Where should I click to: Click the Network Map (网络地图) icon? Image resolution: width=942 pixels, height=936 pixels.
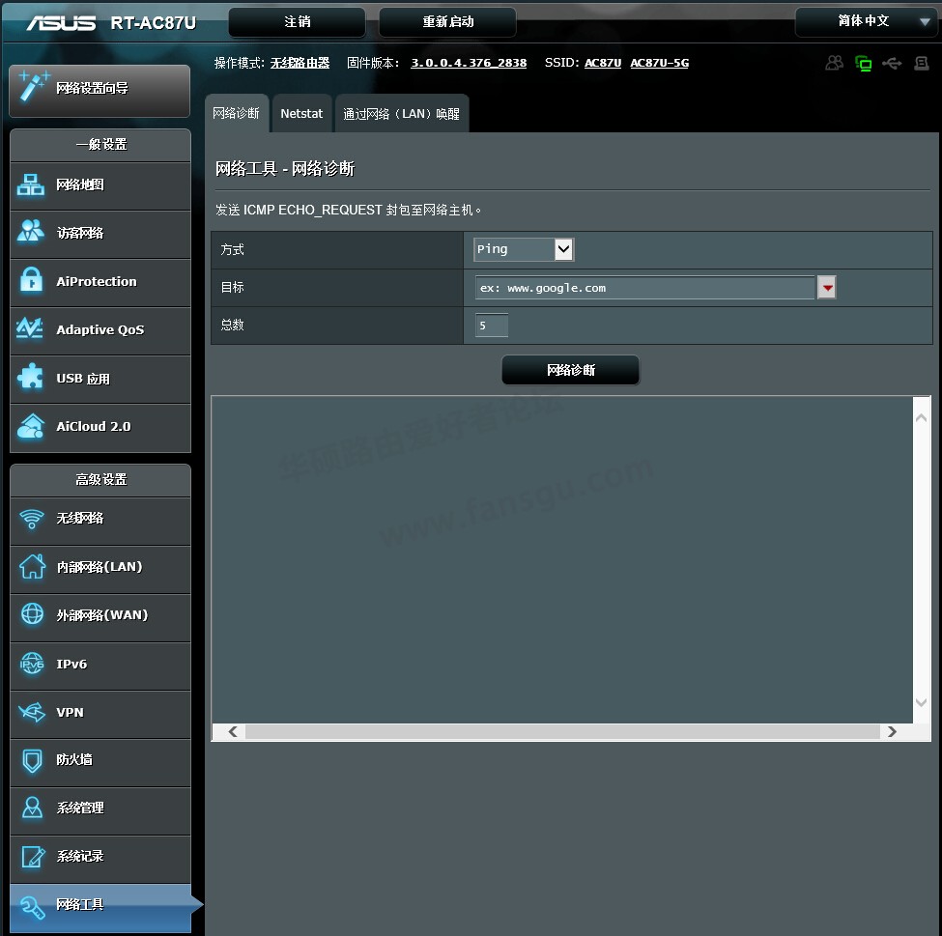click(31, 184)
